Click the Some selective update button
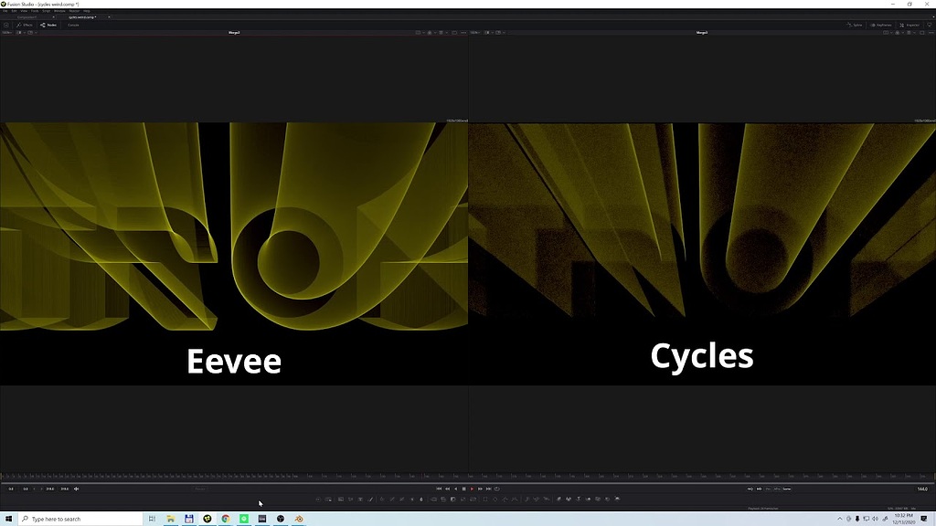The image size is (936, 526). pyautogui.click(x=787, y=489)
